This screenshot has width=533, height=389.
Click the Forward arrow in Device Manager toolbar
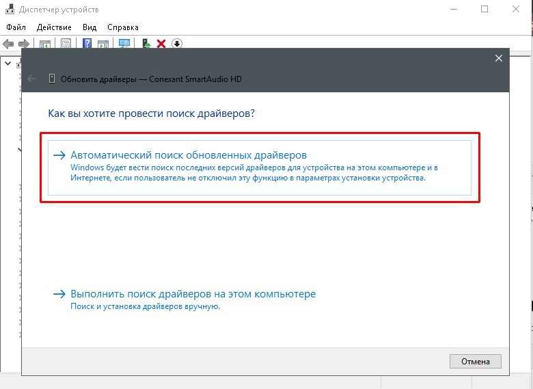[x=23, y=44]
